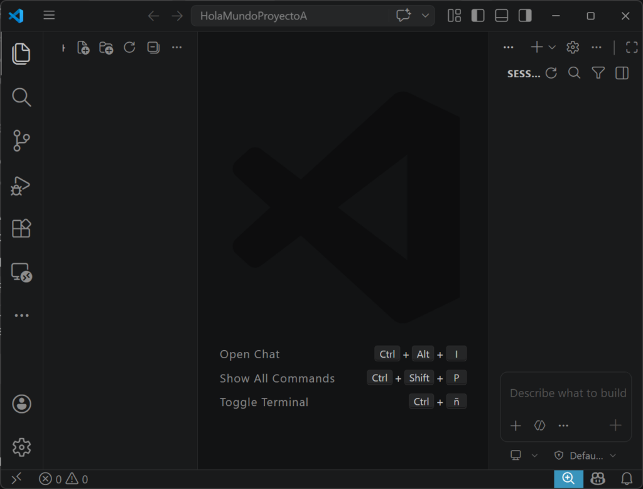Show errors and warnings in status bar

tap(63, 479)
